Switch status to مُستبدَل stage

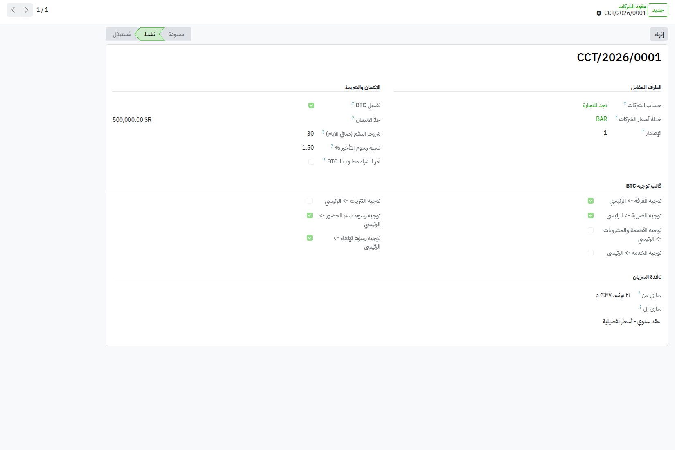[122, 34]
